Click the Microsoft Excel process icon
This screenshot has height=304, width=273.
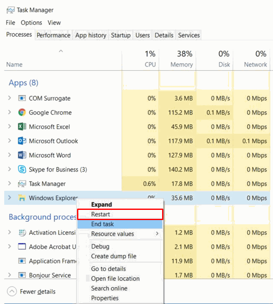[x=22, y=127]
